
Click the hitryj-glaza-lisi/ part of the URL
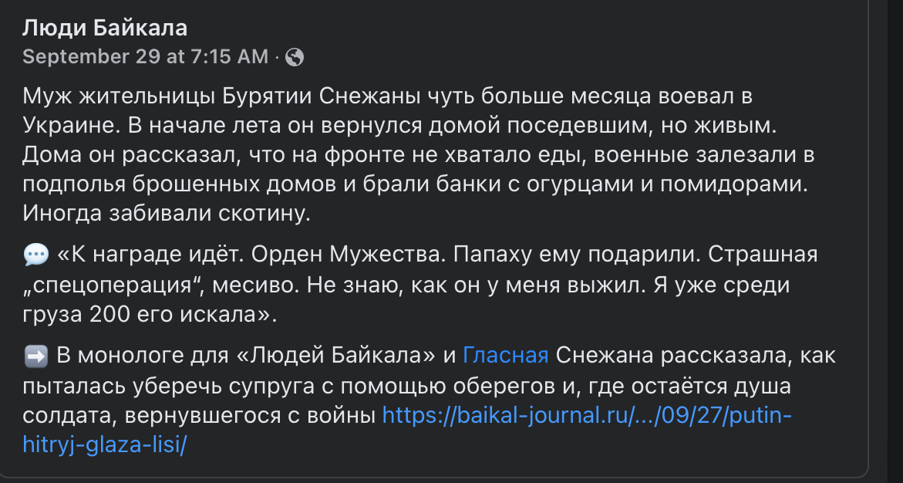105,447
